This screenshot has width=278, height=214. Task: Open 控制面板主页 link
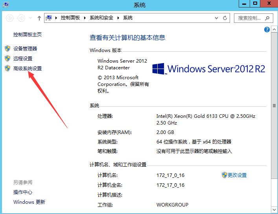pos(28,34)
